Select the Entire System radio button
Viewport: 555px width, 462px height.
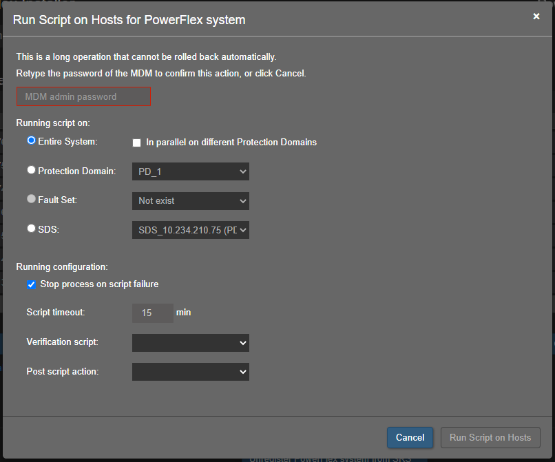point(31,140)
